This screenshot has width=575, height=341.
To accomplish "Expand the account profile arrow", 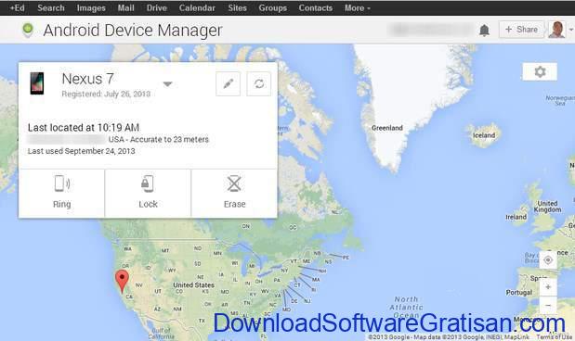I will 570,30.
